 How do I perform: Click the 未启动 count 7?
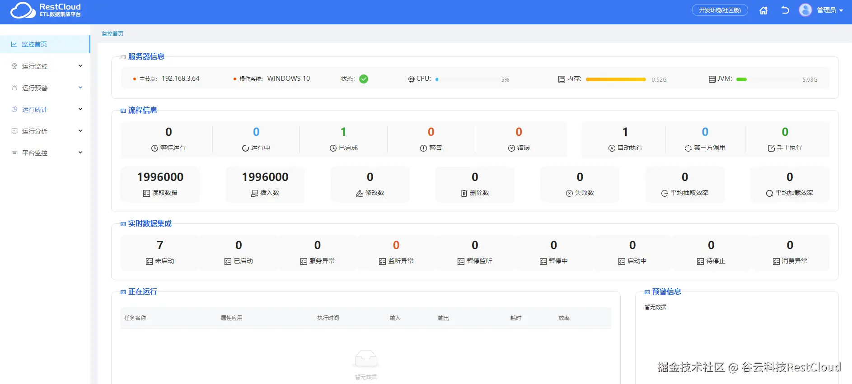click(160, 245)
